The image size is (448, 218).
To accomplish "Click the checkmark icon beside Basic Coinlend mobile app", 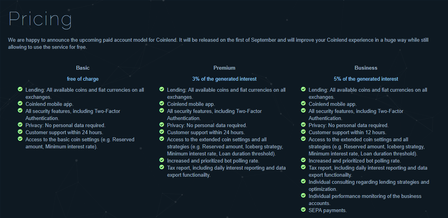I will 20,103.
